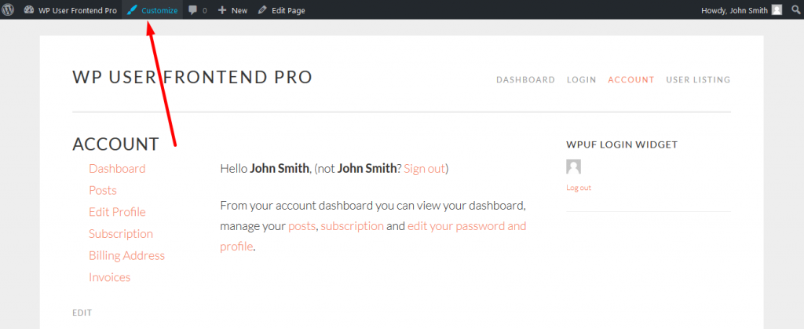
Task: Click the user avatar in the admin bar
Action: (777, 10)
